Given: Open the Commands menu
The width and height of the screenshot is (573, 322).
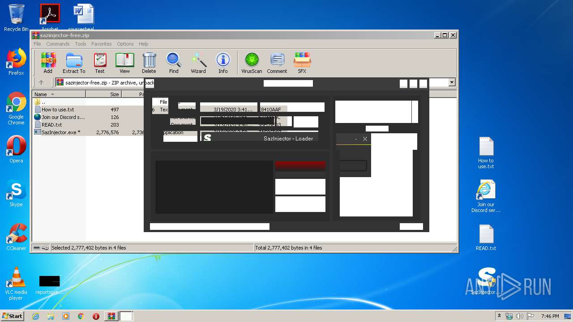Looking at the screenshot, I should (58, 44).
